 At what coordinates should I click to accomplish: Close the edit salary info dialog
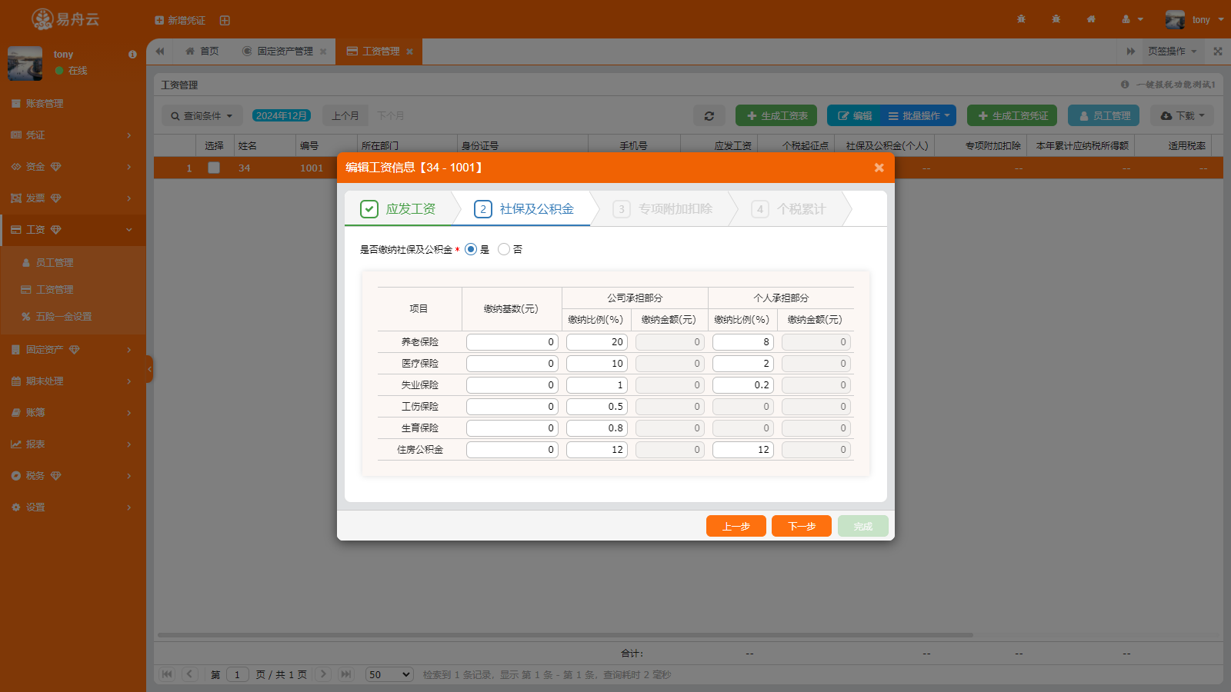click(x=879, y=168)
